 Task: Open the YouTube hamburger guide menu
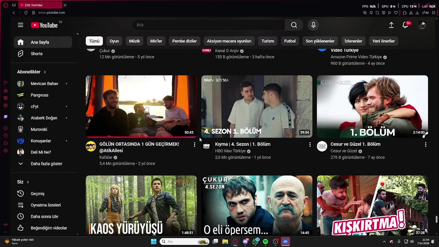click(x=21, y=25)
